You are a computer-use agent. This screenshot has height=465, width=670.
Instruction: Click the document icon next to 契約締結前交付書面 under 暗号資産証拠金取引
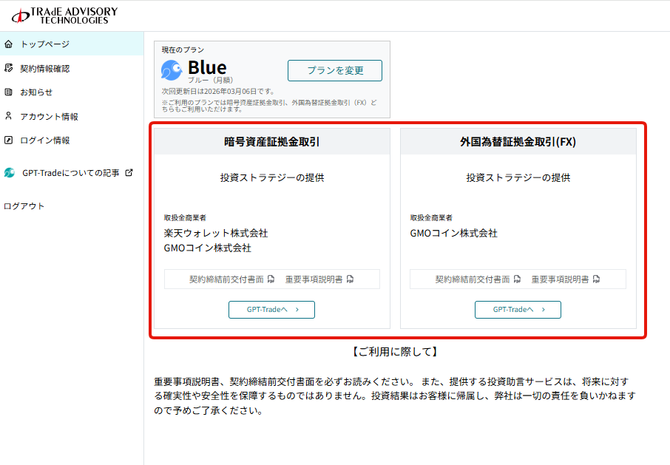click(x=271, y=279)
